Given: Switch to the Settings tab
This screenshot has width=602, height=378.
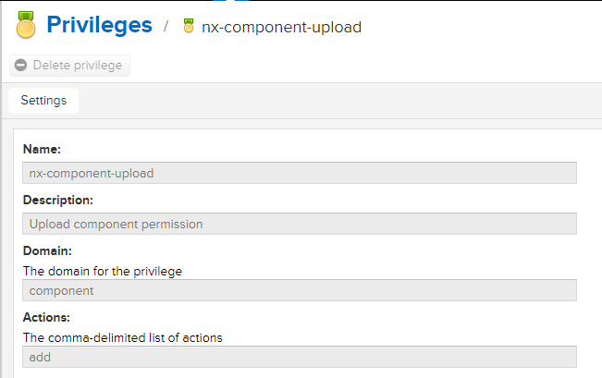Looking at the screenshot, I should pyautogui.click(x=43, y=100).
